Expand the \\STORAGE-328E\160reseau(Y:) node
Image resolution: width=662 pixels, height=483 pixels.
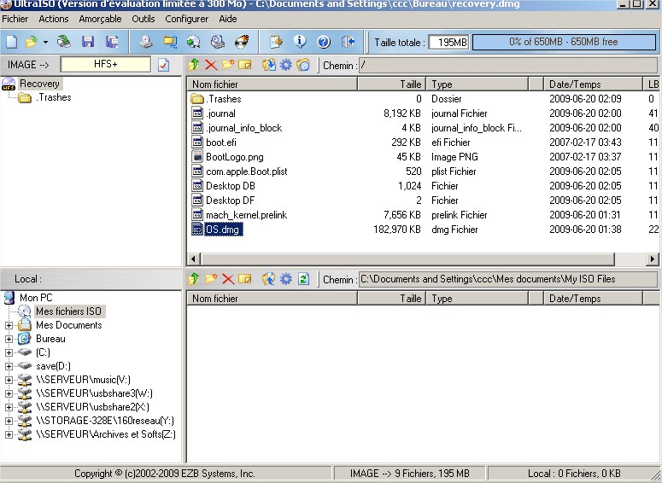(x=9, y=421)
